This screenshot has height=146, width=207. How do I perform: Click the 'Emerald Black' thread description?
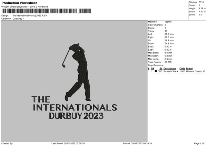tap(171, 71)
